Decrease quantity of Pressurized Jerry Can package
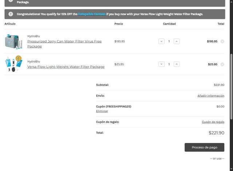233x171 pixels. 161,41
